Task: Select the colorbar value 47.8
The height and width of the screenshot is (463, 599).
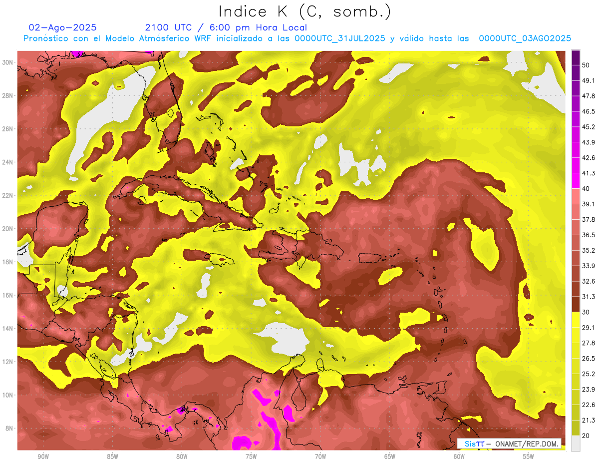Action: click(x=589, y=96)
